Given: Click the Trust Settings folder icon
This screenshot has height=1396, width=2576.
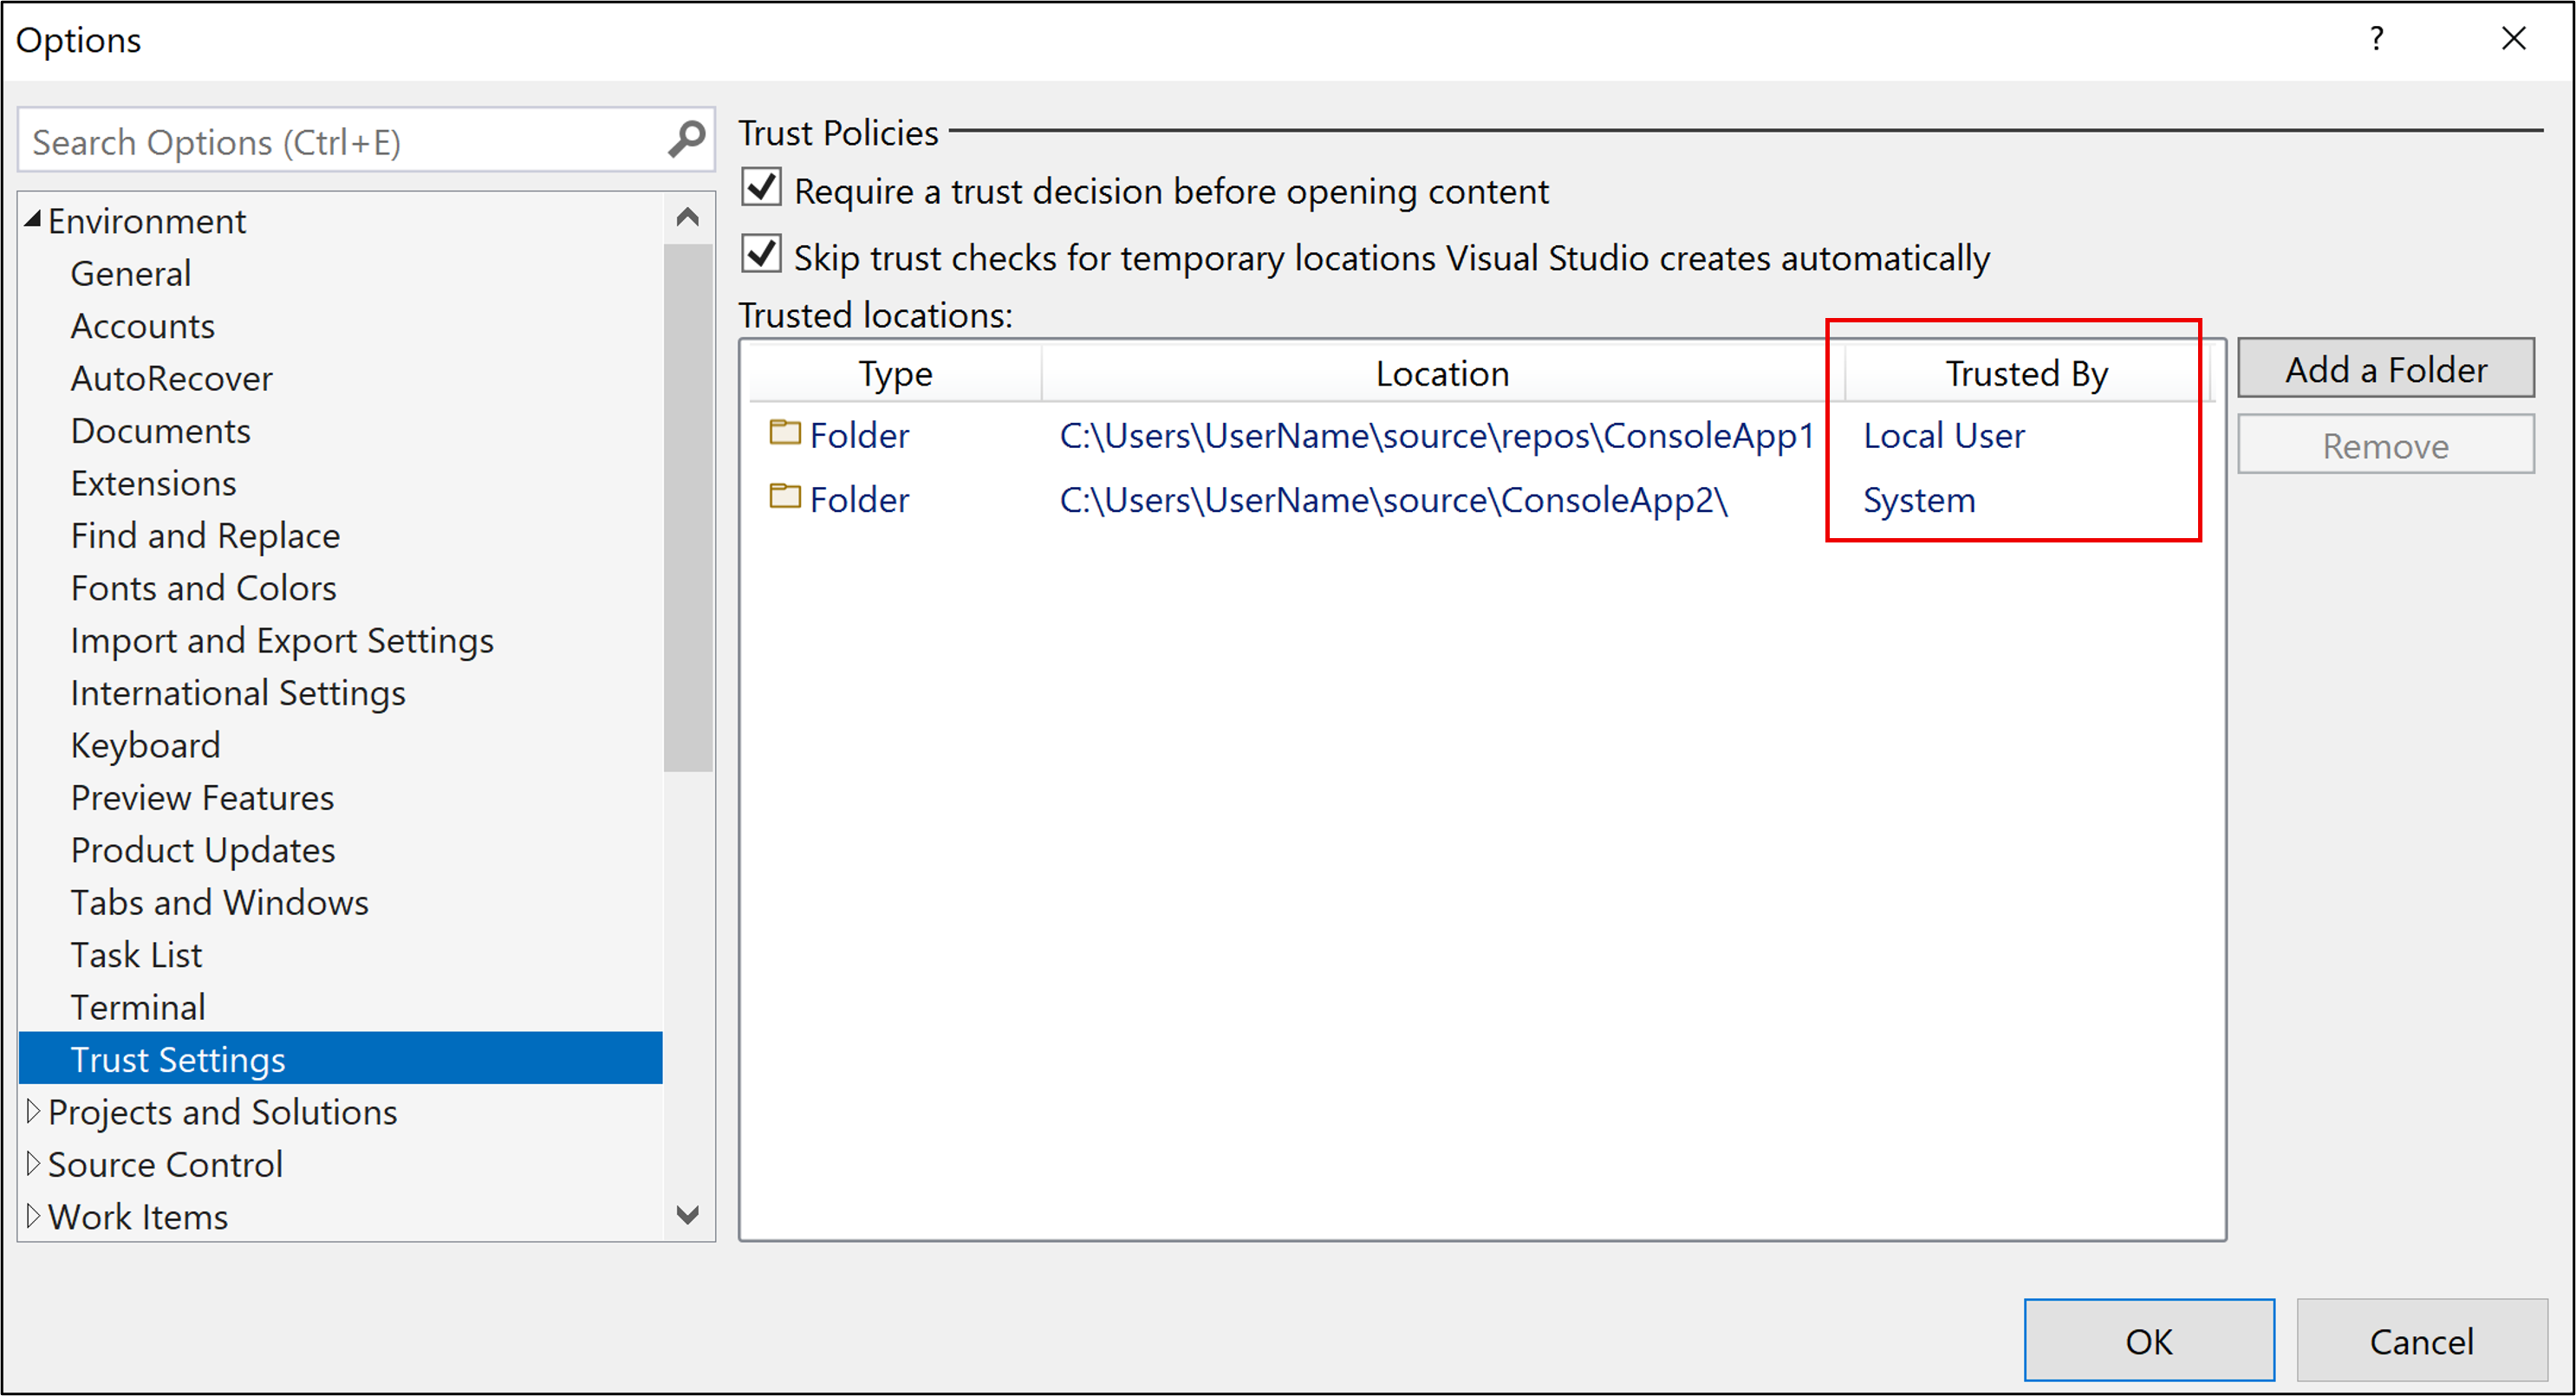Looking at the screenshot, I should pos(784,435).
